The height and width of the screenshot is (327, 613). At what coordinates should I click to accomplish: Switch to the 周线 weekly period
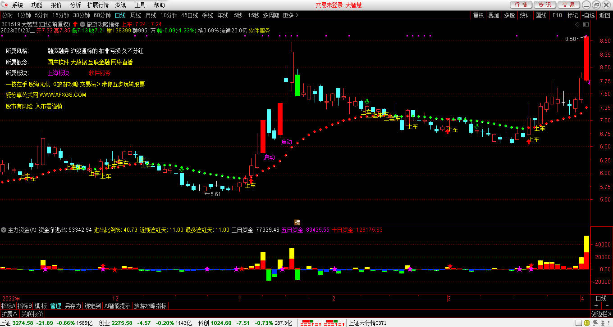point(136,15)
